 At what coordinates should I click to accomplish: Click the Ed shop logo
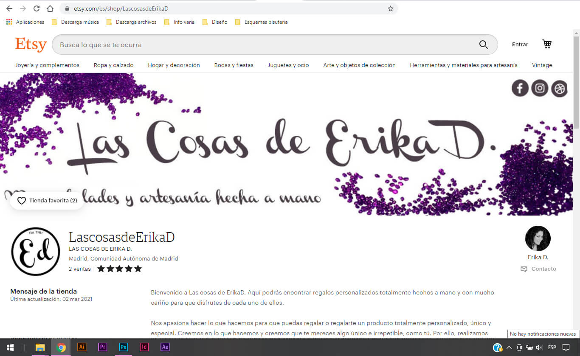(x=35, y=251)
